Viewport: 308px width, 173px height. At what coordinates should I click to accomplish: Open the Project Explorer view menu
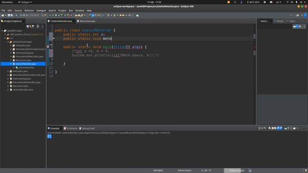tap(42, 26)
